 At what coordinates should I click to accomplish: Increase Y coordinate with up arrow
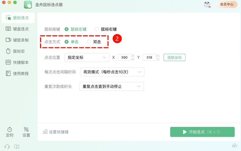(x=157, y=56)
